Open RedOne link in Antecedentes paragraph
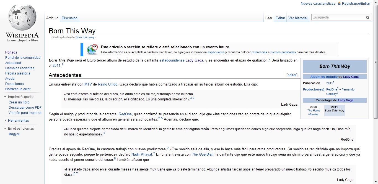378x184 pixels. (125, 114)
